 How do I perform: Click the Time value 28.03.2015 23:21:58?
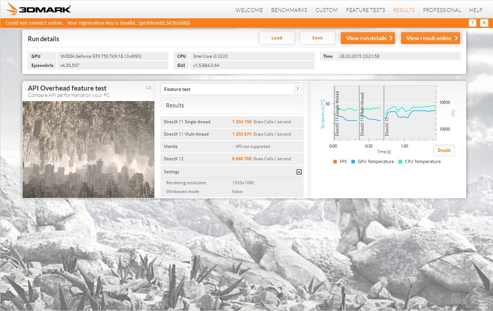pos(359,56)
